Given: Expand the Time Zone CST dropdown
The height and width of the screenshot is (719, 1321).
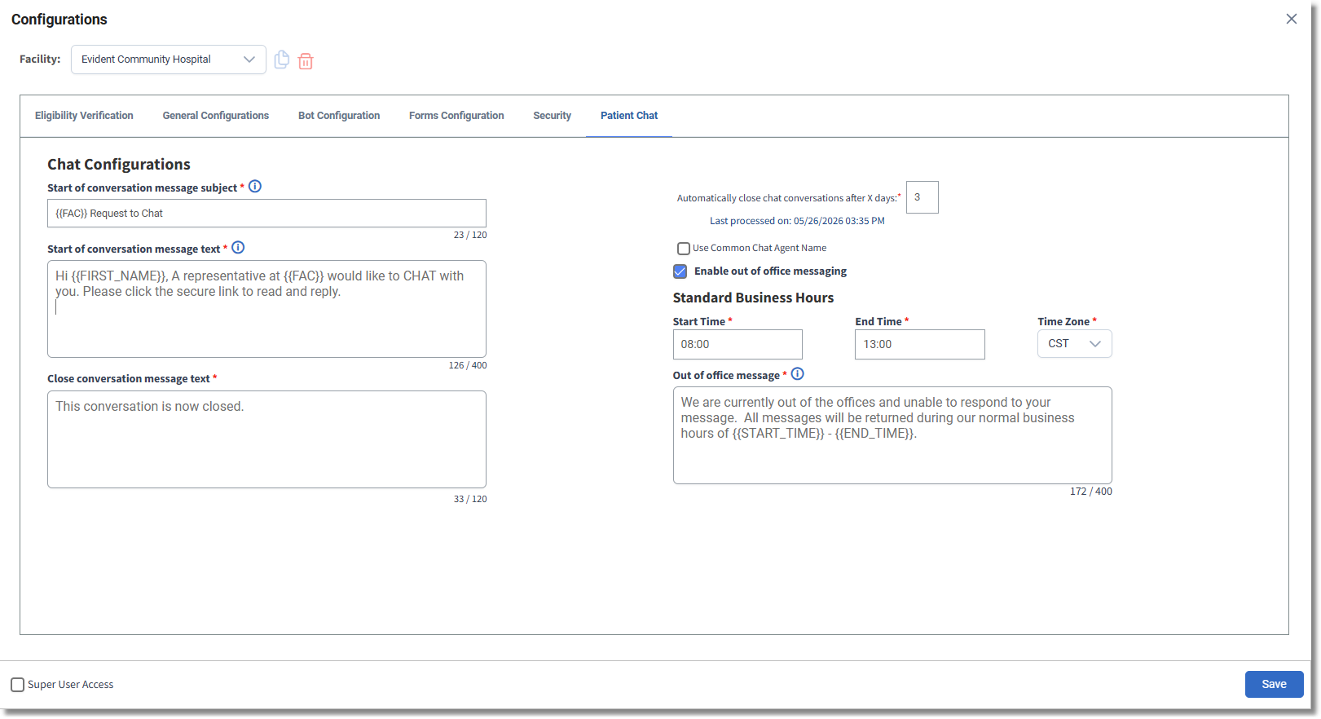Looking at the screenshot, I should click(x=1075, y=344).
